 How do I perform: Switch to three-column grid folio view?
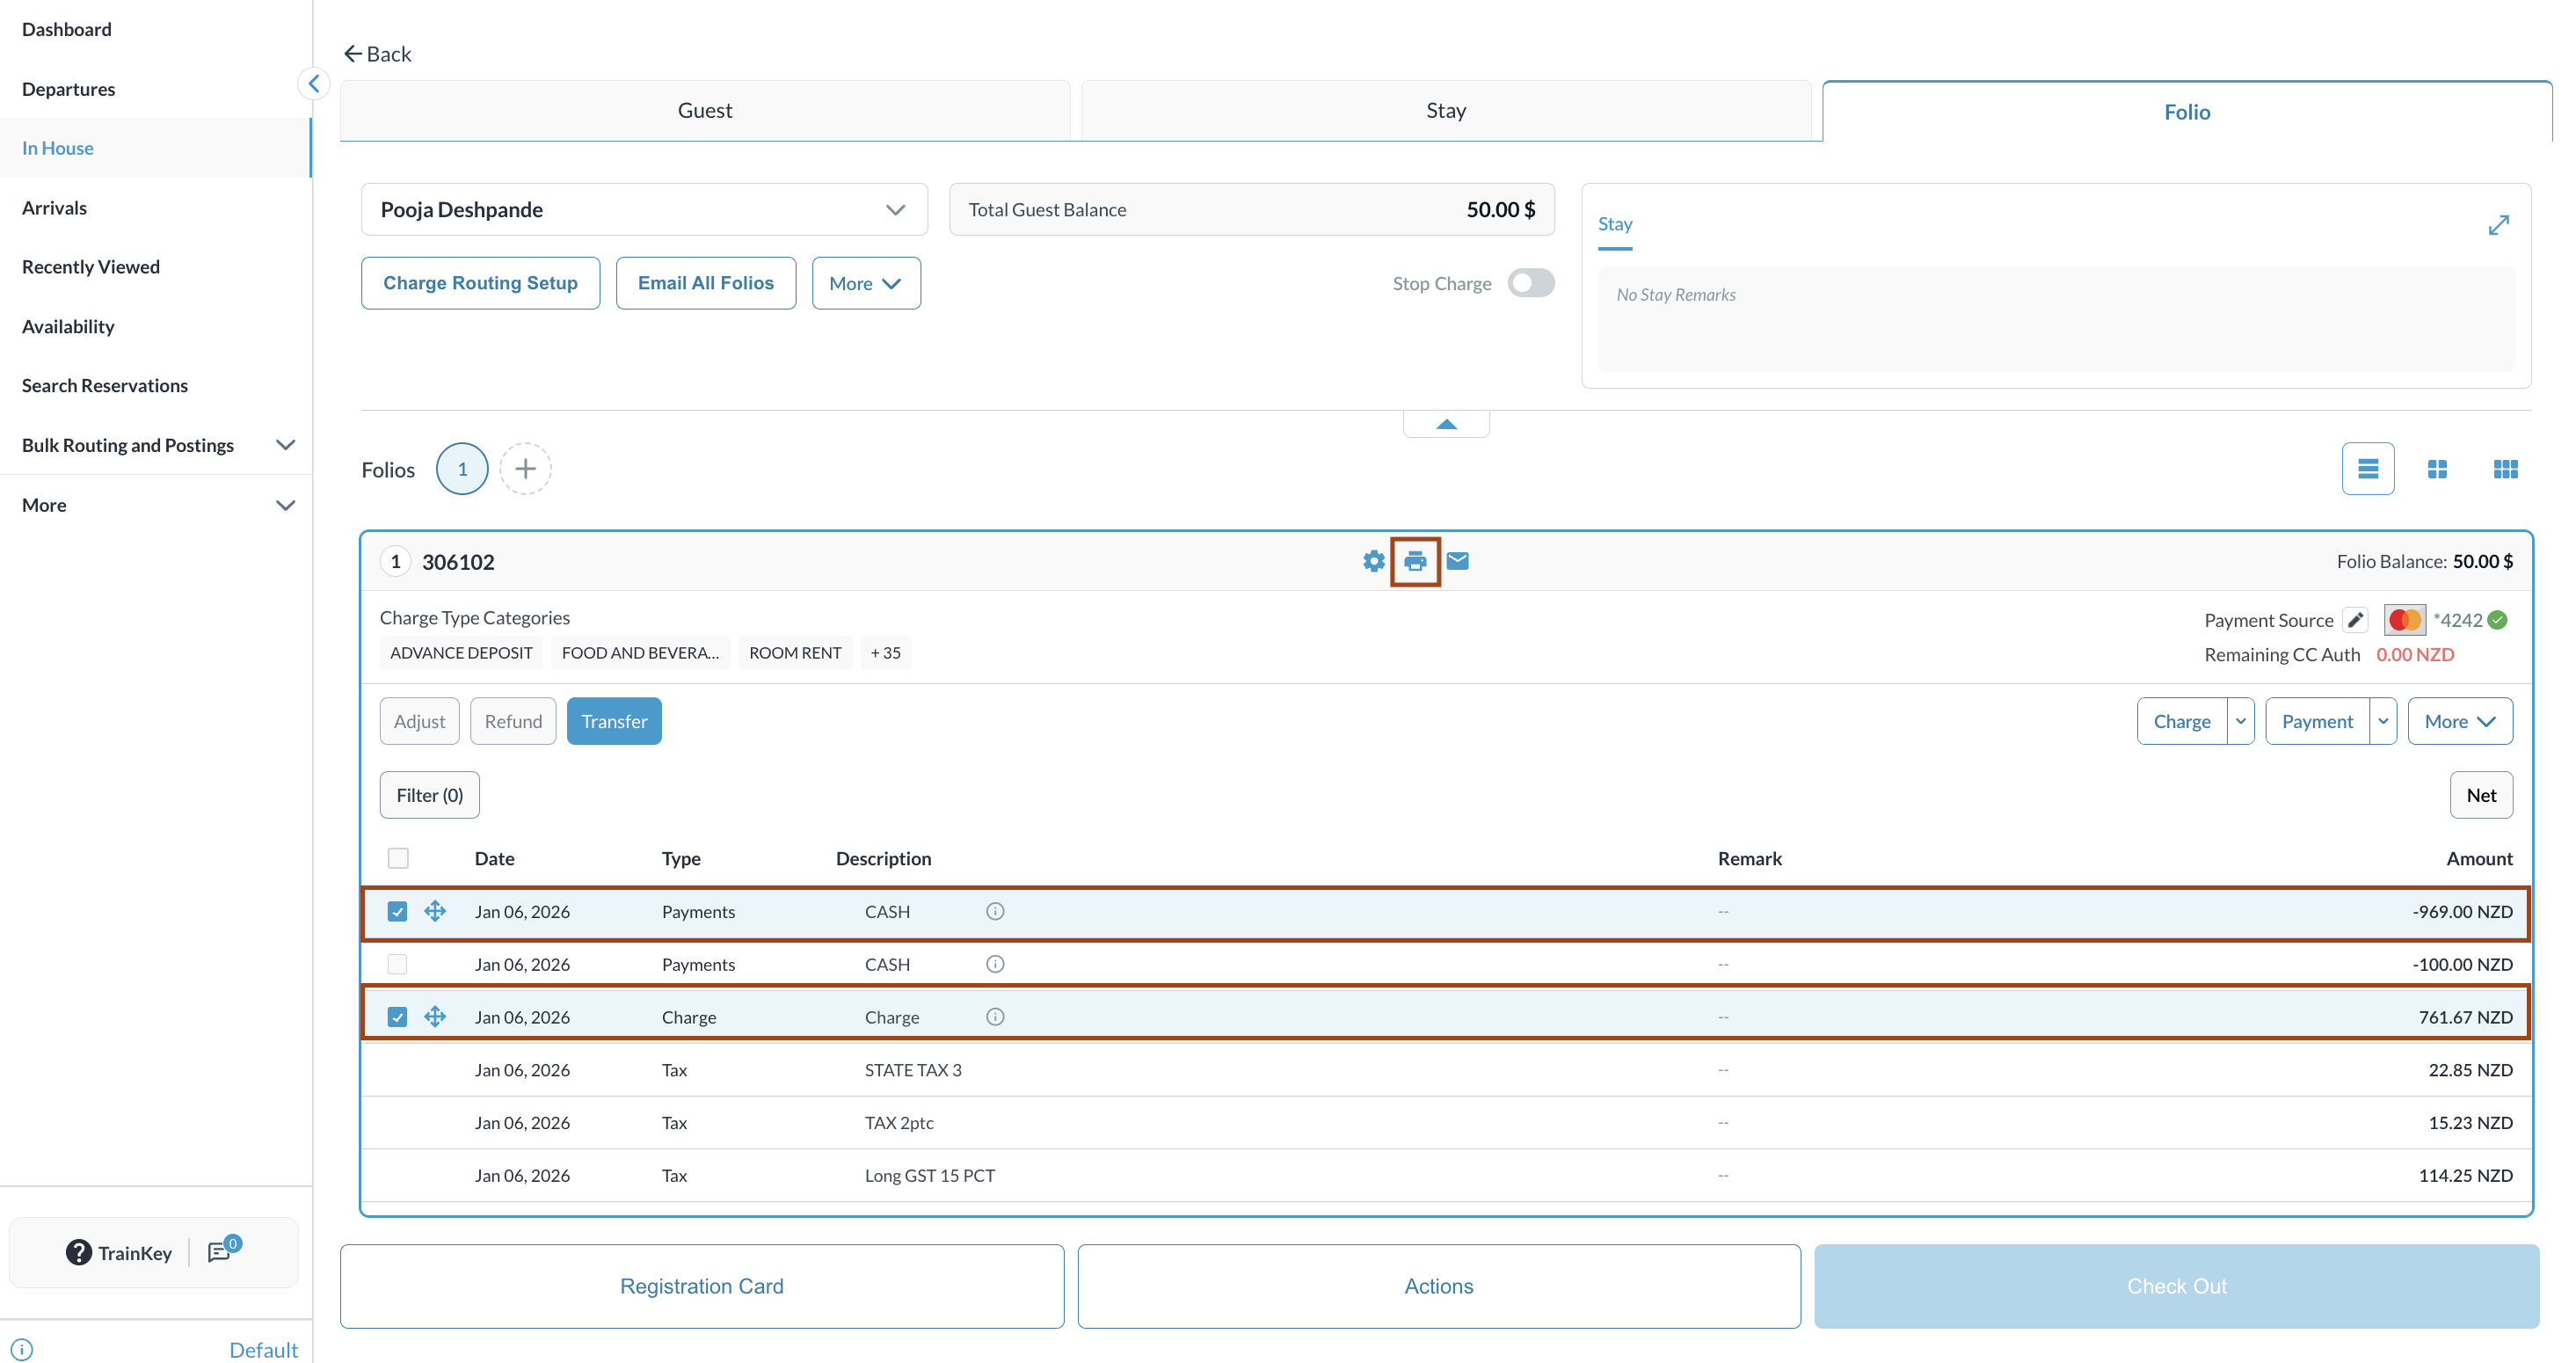(2504, 469)
